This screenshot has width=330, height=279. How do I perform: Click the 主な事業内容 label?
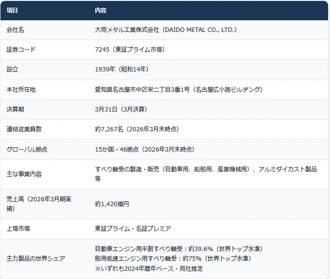(x=24, y=174)
